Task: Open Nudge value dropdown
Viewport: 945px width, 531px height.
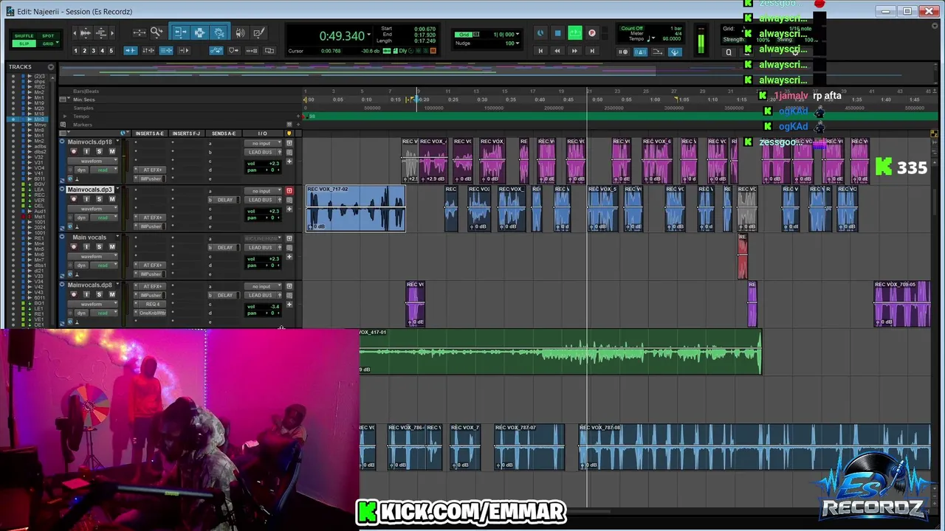Action: [518, 44]
